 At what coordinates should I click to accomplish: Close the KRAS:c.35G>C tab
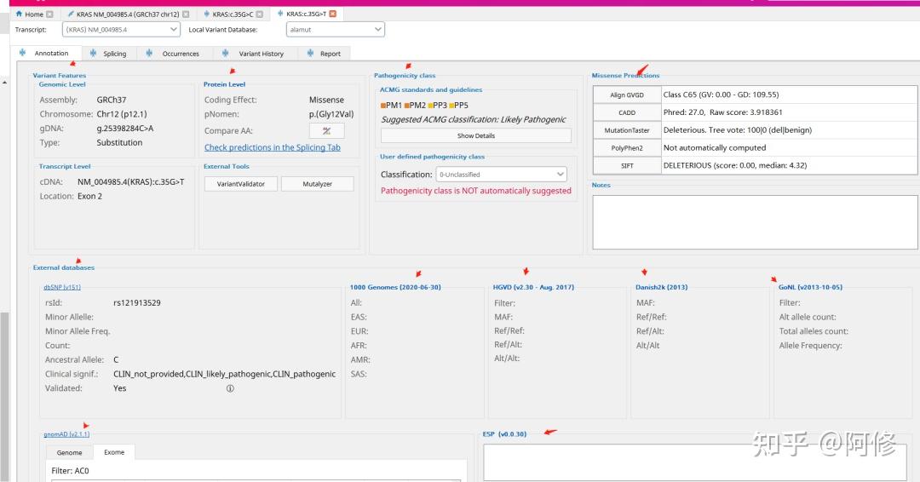[x=259, y=14]
